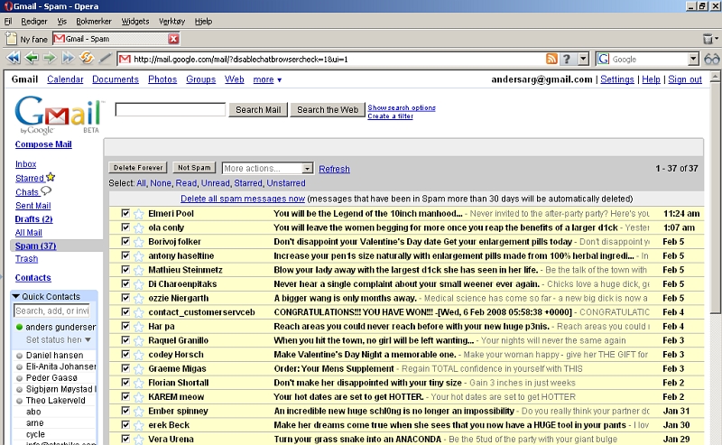This screenshot has width=722, height=445.
Task: Click the question mark security icon
Action: (x=568, y=59)
